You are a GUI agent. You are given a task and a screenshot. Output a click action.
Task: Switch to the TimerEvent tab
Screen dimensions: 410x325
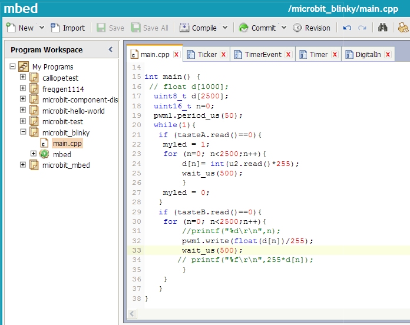pos(263,55)
